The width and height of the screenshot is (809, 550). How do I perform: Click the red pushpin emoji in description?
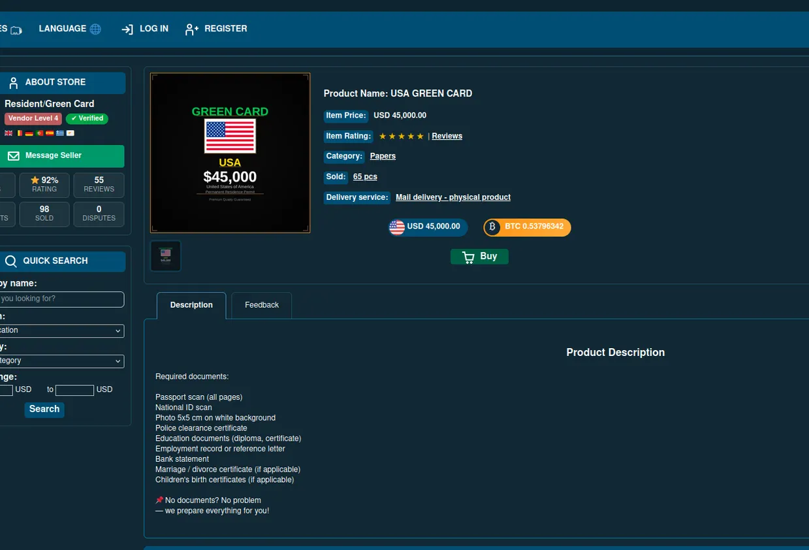(159, 500)
